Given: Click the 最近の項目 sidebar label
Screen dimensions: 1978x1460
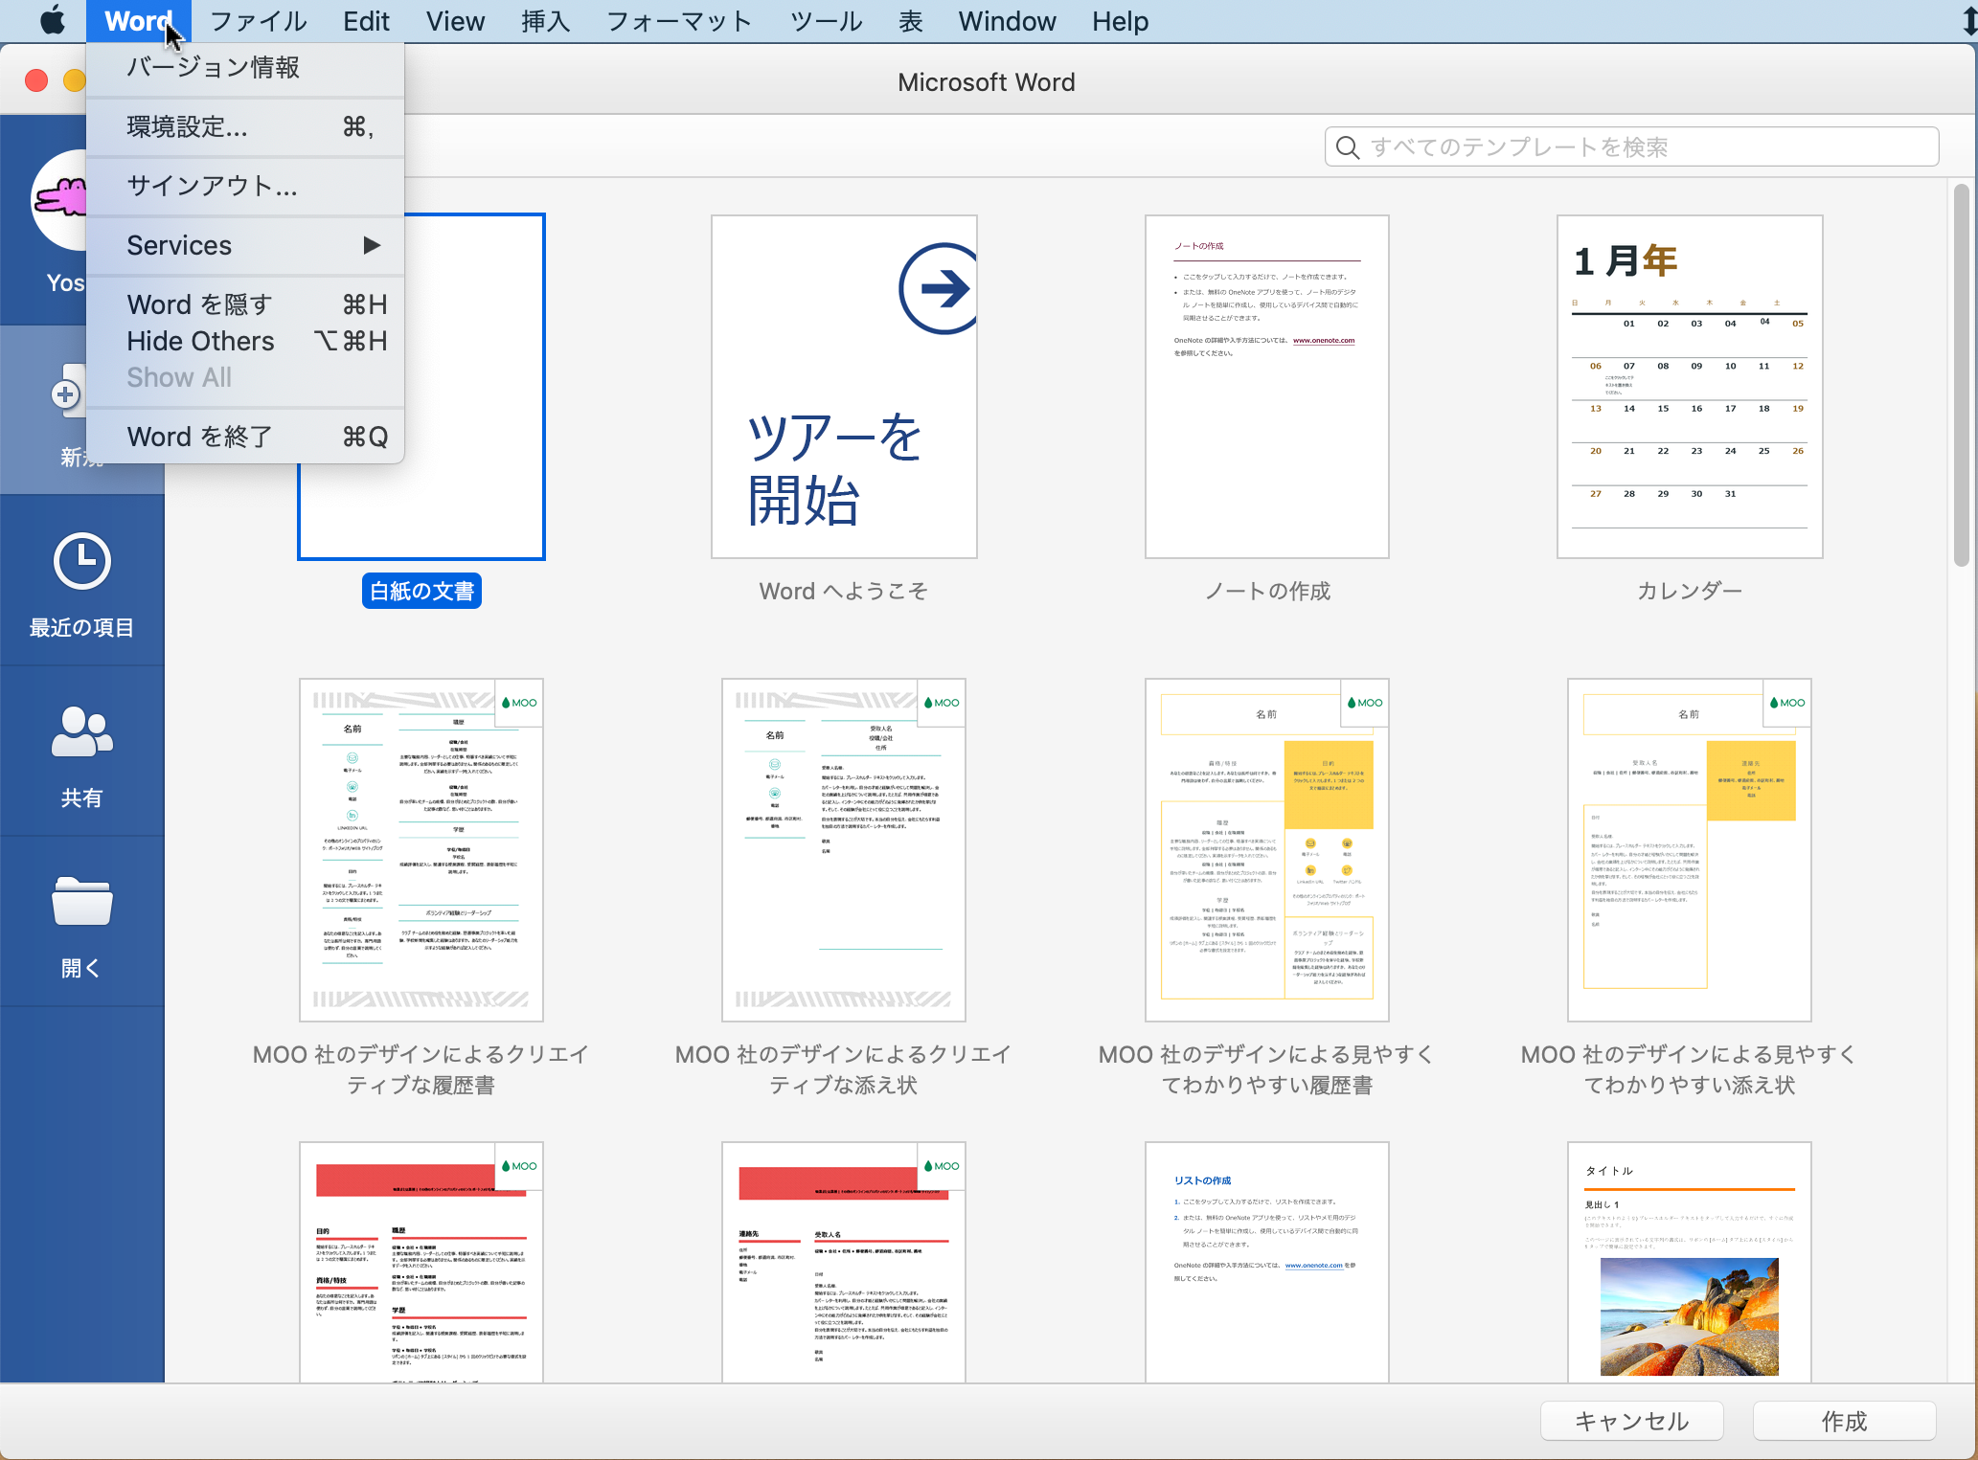Looking at the screenshot, I should coord(81,627).
